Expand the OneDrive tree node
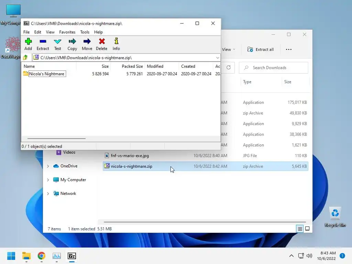The image size is (352, 264). click(48, 166)
